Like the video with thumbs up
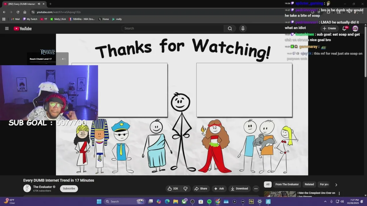Image resolution: width=367 pixels, height=206 pixels. 173,189
